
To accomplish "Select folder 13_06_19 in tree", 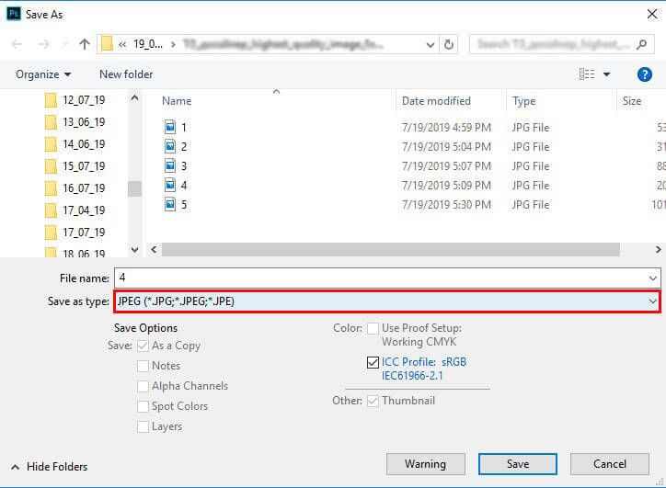I will pyautogui.click(x=75, y=122).
